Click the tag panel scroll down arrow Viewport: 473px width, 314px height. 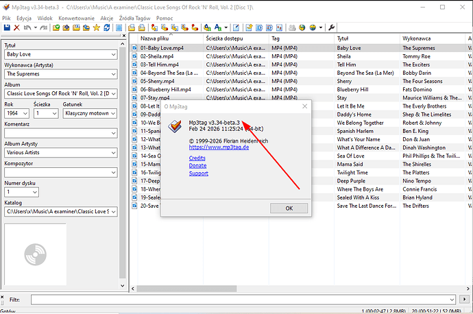[123, 286]
